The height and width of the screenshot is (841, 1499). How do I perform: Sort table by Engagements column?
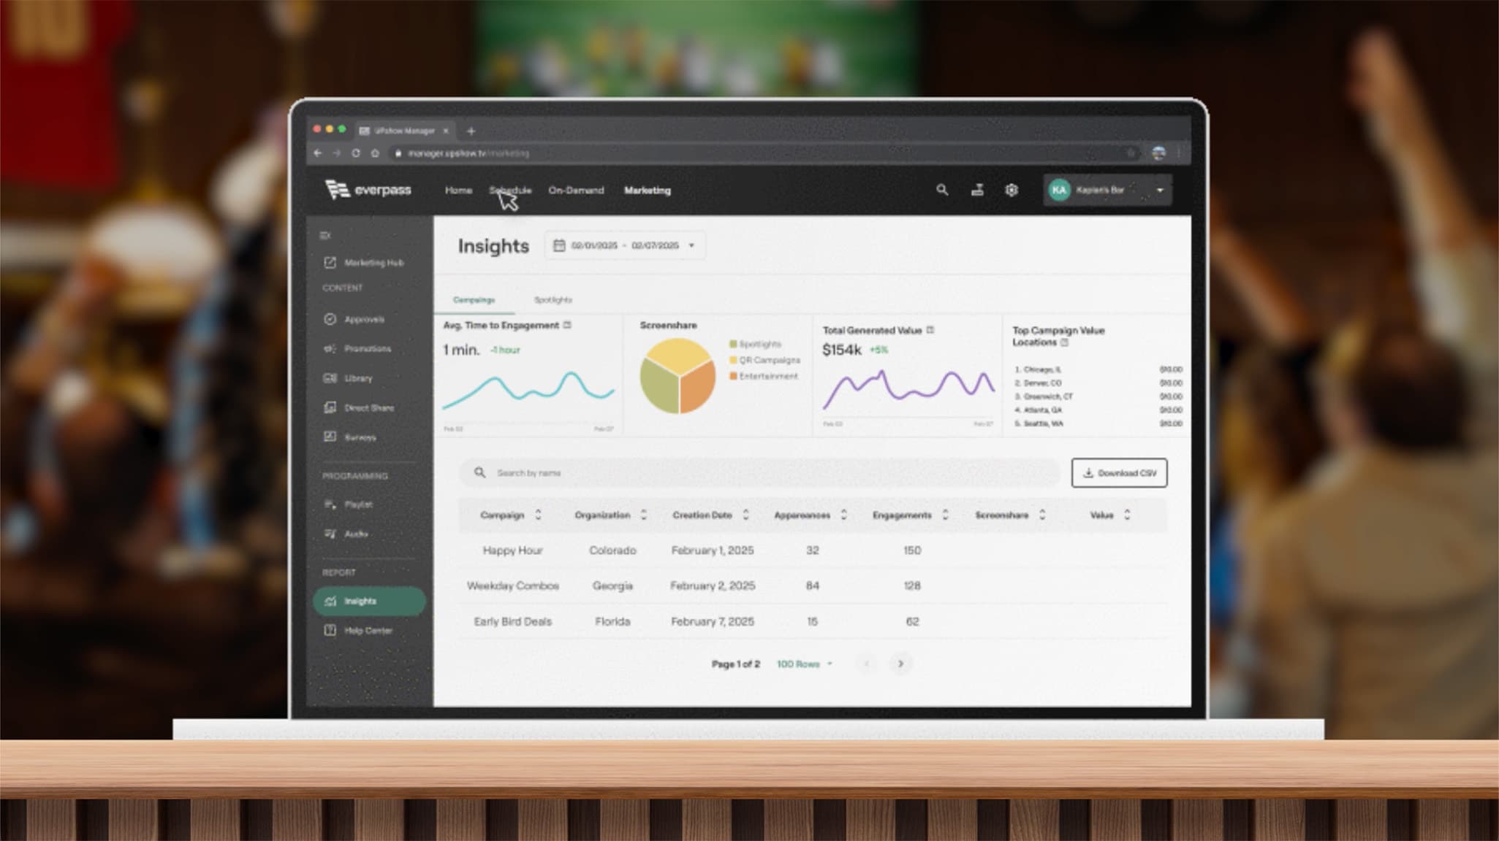[945, 515]
